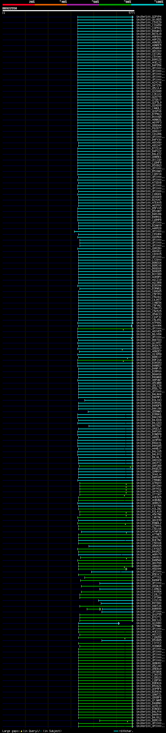Click the purple 60% identity legend segment

(x=83, y=5)
